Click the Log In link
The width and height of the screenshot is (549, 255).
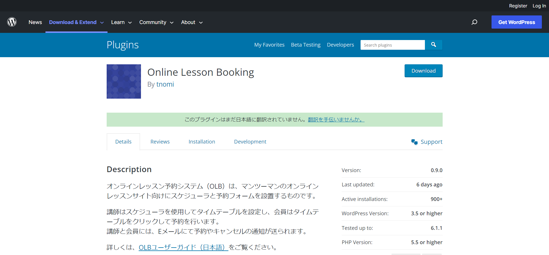tap(539, 6)
